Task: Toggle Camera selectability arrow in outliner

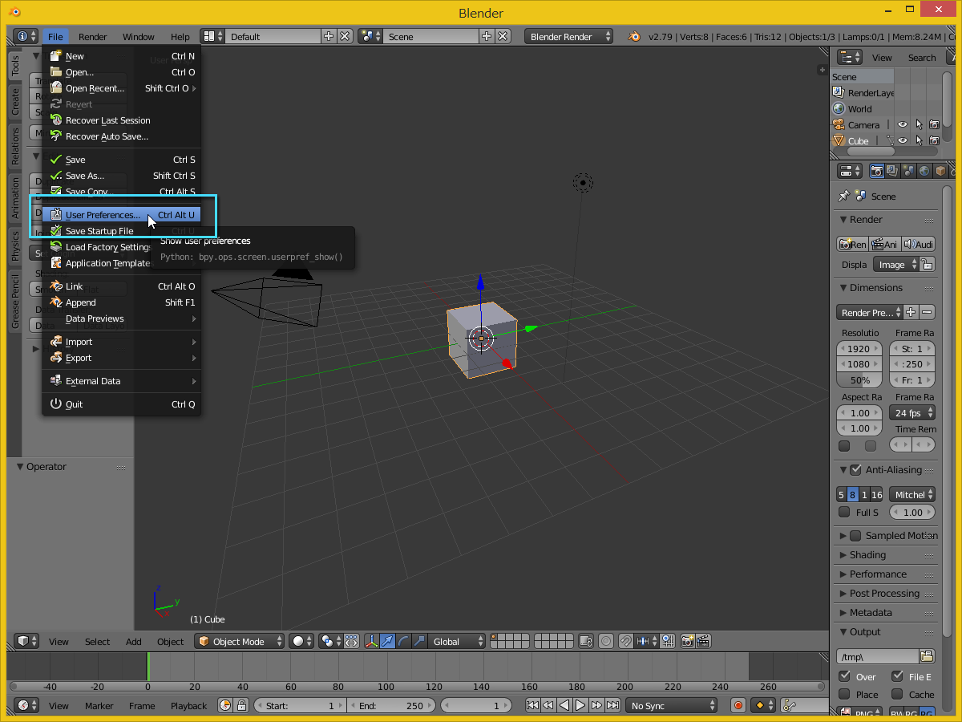Action: 919,125
